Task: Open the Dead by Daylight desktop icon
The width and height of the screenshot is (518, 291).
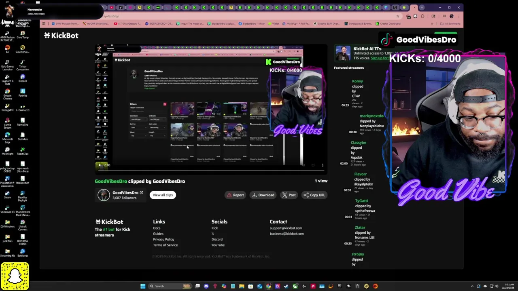Action: (23, 196)
